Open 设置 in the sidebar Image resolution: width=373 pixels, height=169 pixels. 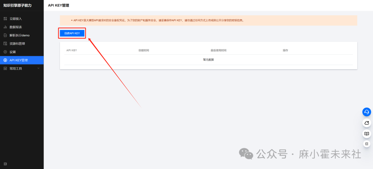click(22, 52)
